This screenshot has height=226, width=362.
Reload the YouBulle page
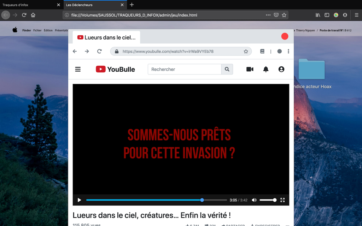(x=99, y=51)
